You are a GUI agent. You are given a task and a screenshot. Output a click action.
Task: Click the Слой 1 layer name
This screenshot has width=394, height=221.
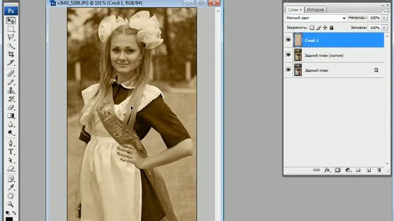point(312,41)
